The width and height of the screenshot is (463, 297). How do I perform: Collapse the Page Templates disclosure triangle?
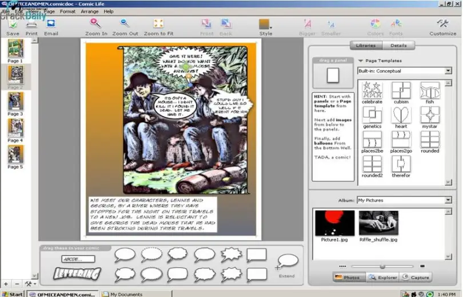coord(361,60)
